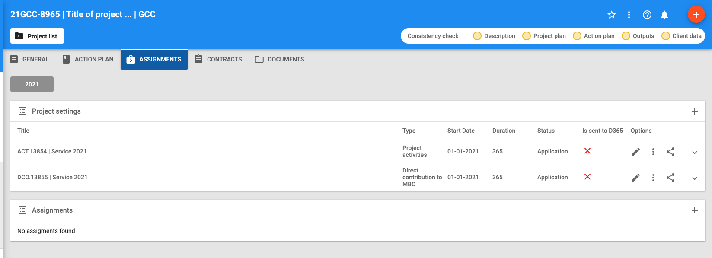712x258 pixels.
Task: Toggle the Project plan consistency indicator
Action: click(526, 36)
